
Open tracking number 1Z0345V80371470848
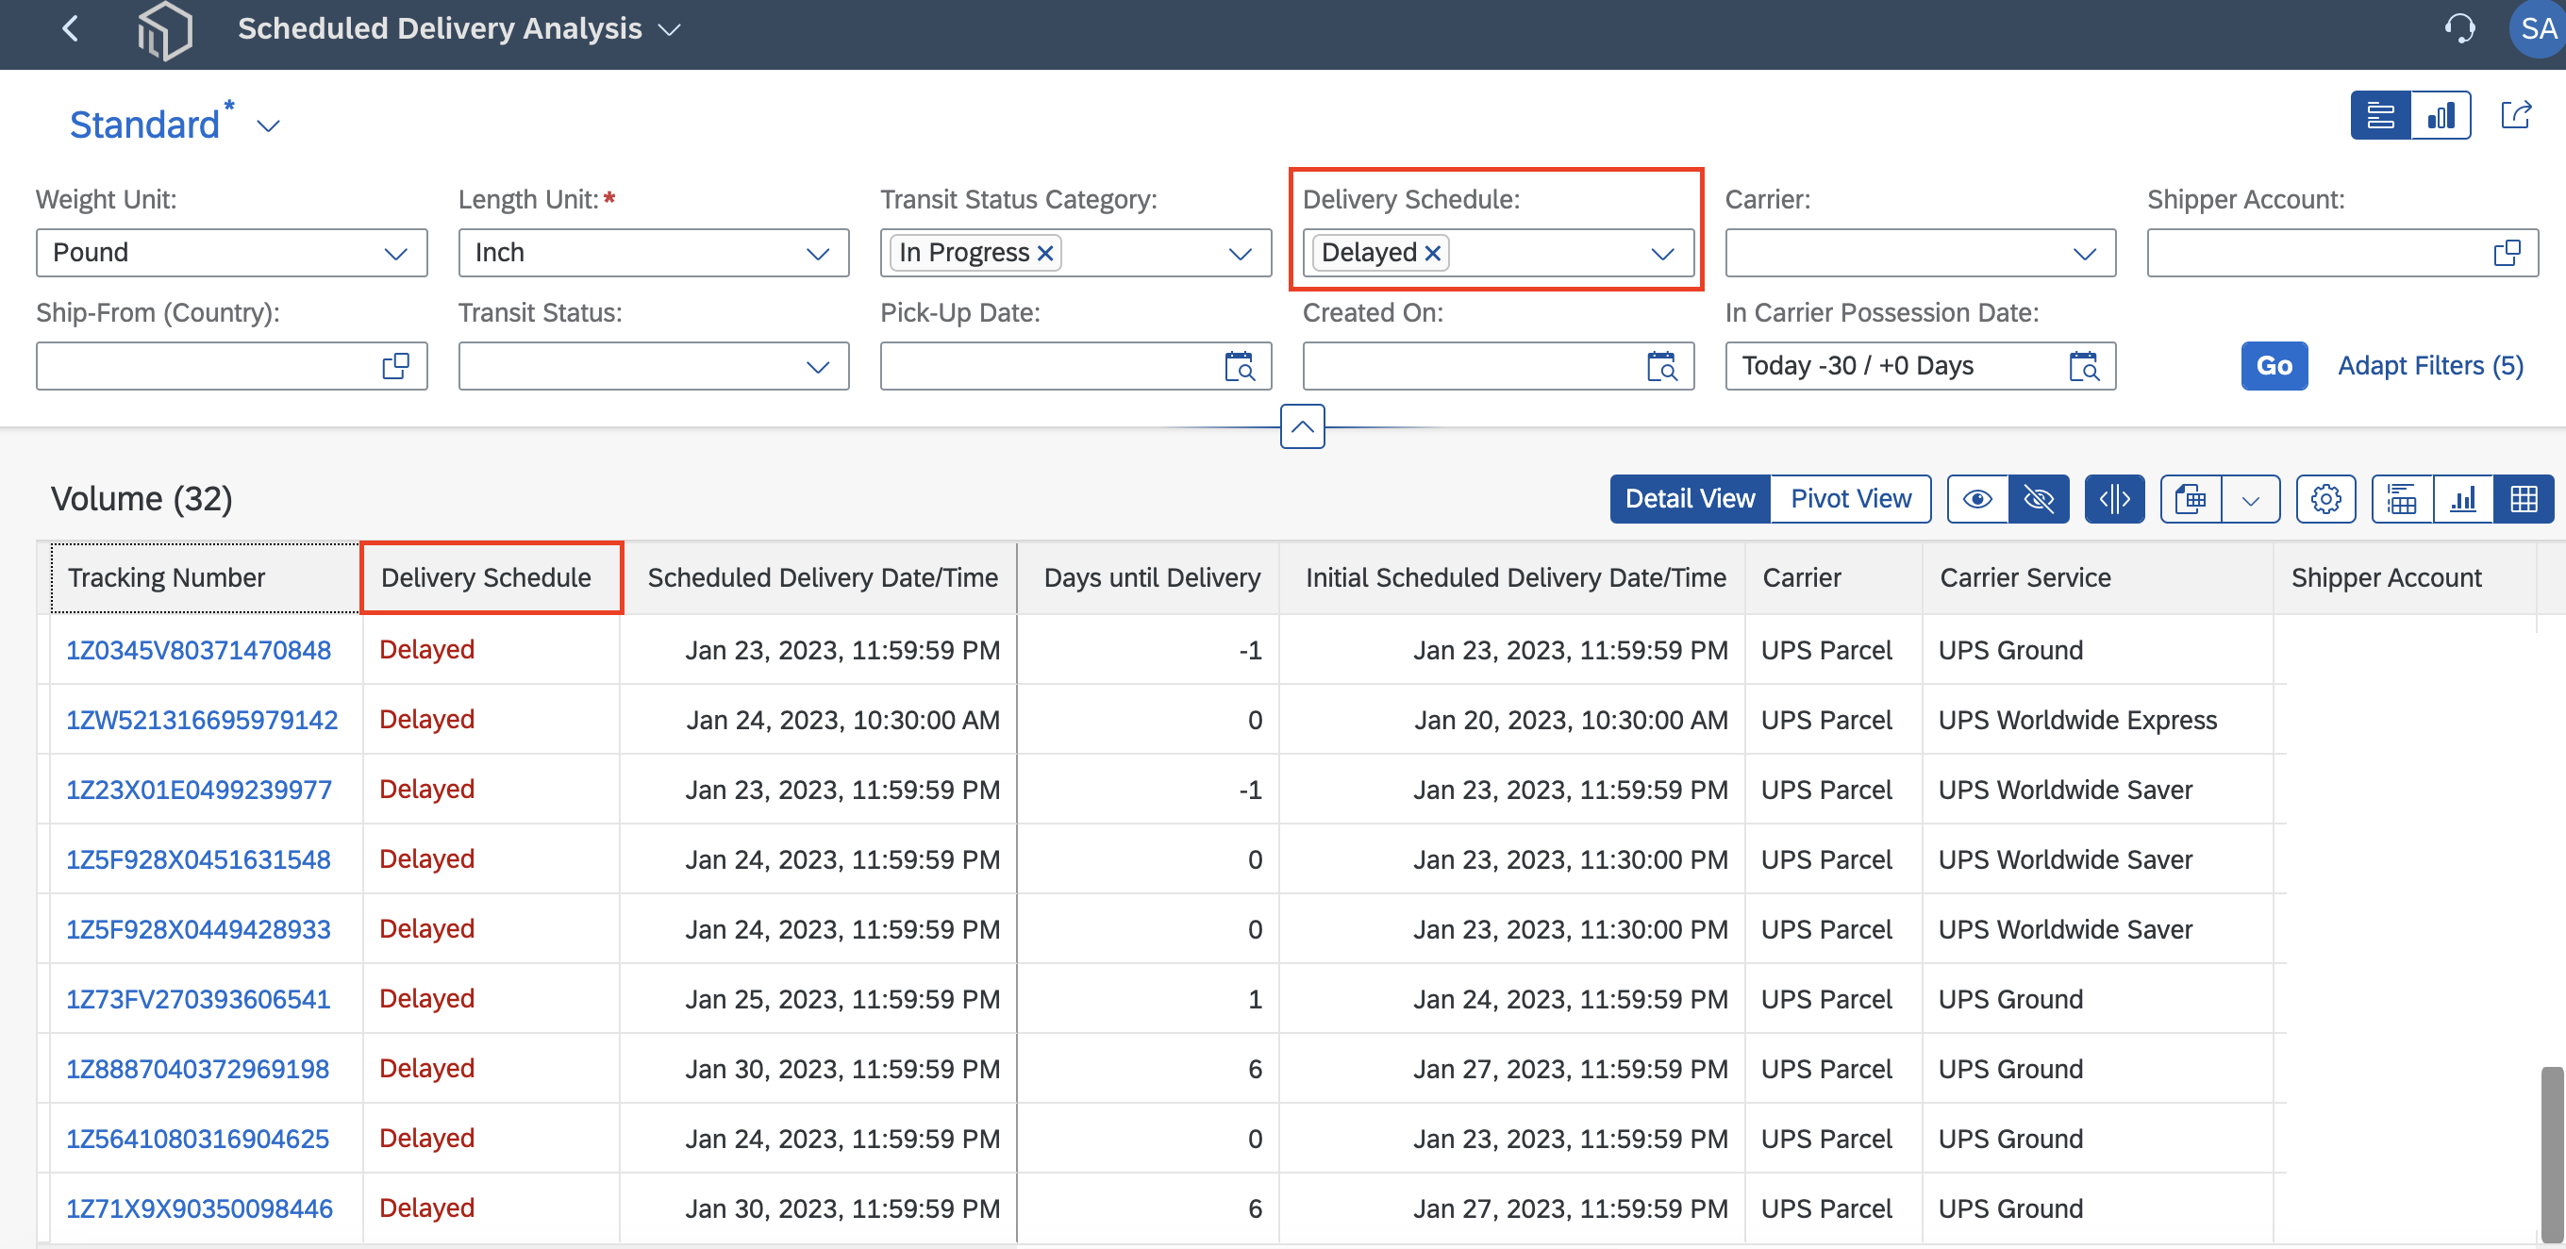(x=198, y=649)
